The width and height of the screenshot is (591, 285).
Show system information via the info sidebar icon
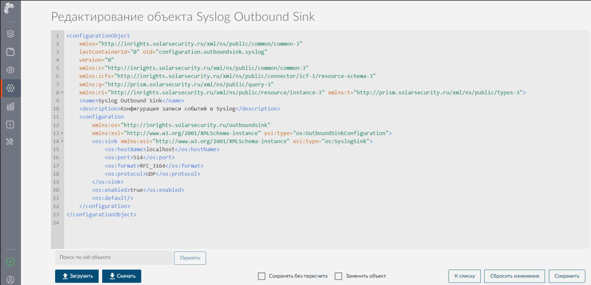click(x=10, y=124)
